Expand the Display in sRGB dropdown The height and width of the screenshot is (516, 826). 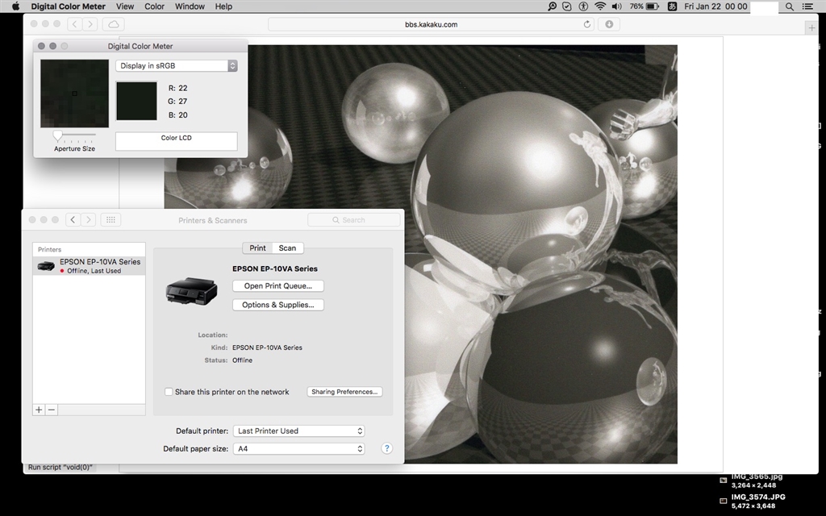(x=177, y=66)
